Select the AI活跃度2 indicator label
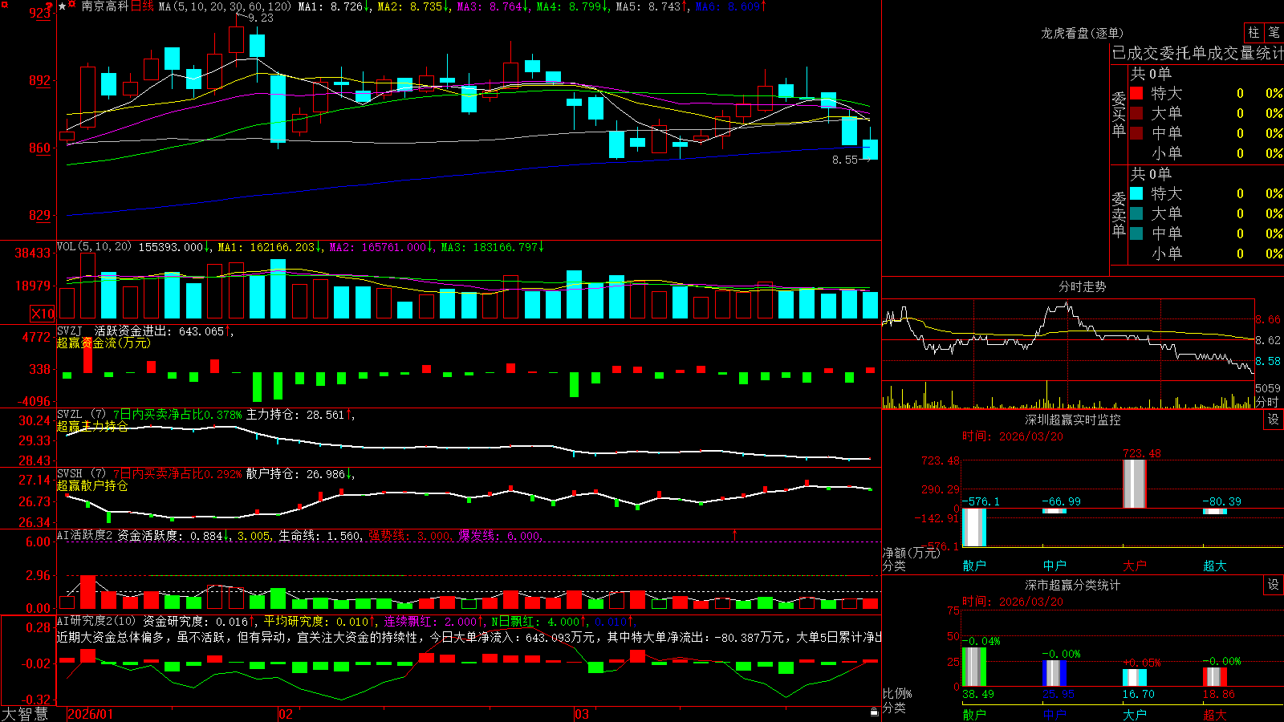The width and height of the screenshot is (1284, 722). [x=84, y=535]
